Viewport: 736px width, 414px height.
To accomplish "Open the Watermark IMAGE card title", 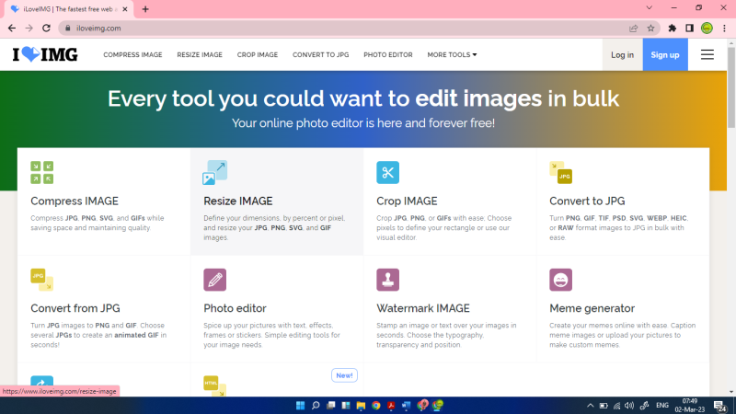I will pyautogui.click(x=423, y=308).
